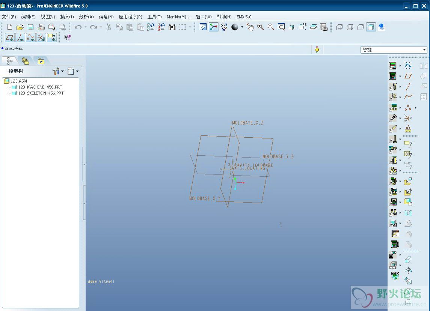Toggle annotation element display
Screen dimensions: 430x311
tap(51, 37)
